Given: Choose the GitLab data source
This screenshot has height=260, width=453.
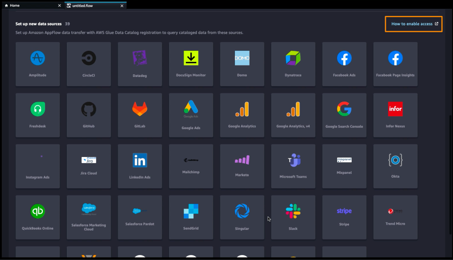Looking at the screenshot, I should click(140, 115).
